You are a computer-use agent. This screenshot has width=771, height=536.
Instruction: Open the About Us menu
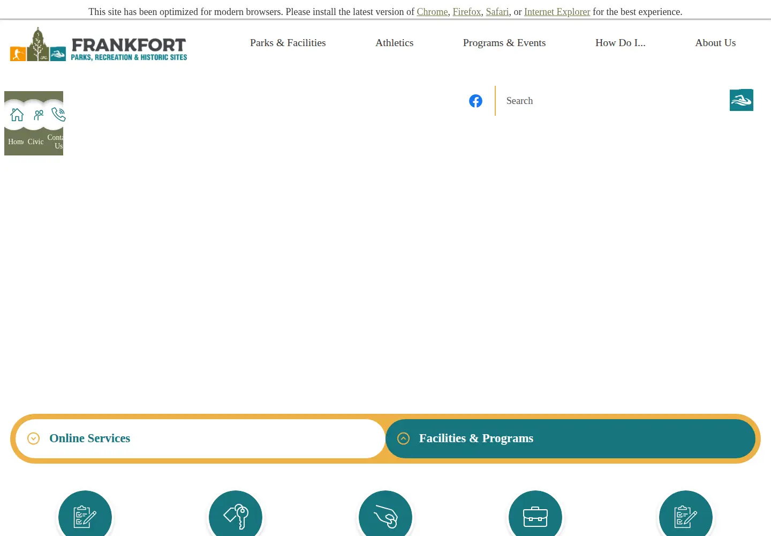pyautogui.click(x=715, y=43)
